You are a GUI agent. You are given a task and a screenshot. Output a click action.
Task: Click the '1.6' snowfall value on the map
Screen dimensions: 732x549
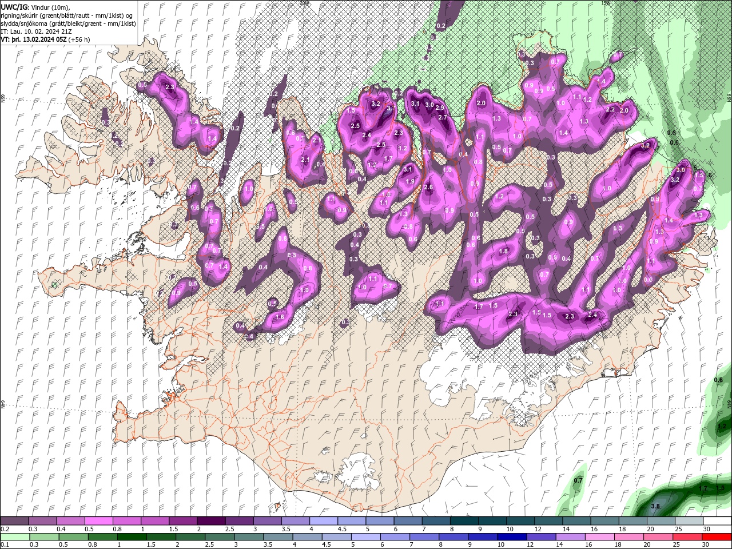[280, 317]
